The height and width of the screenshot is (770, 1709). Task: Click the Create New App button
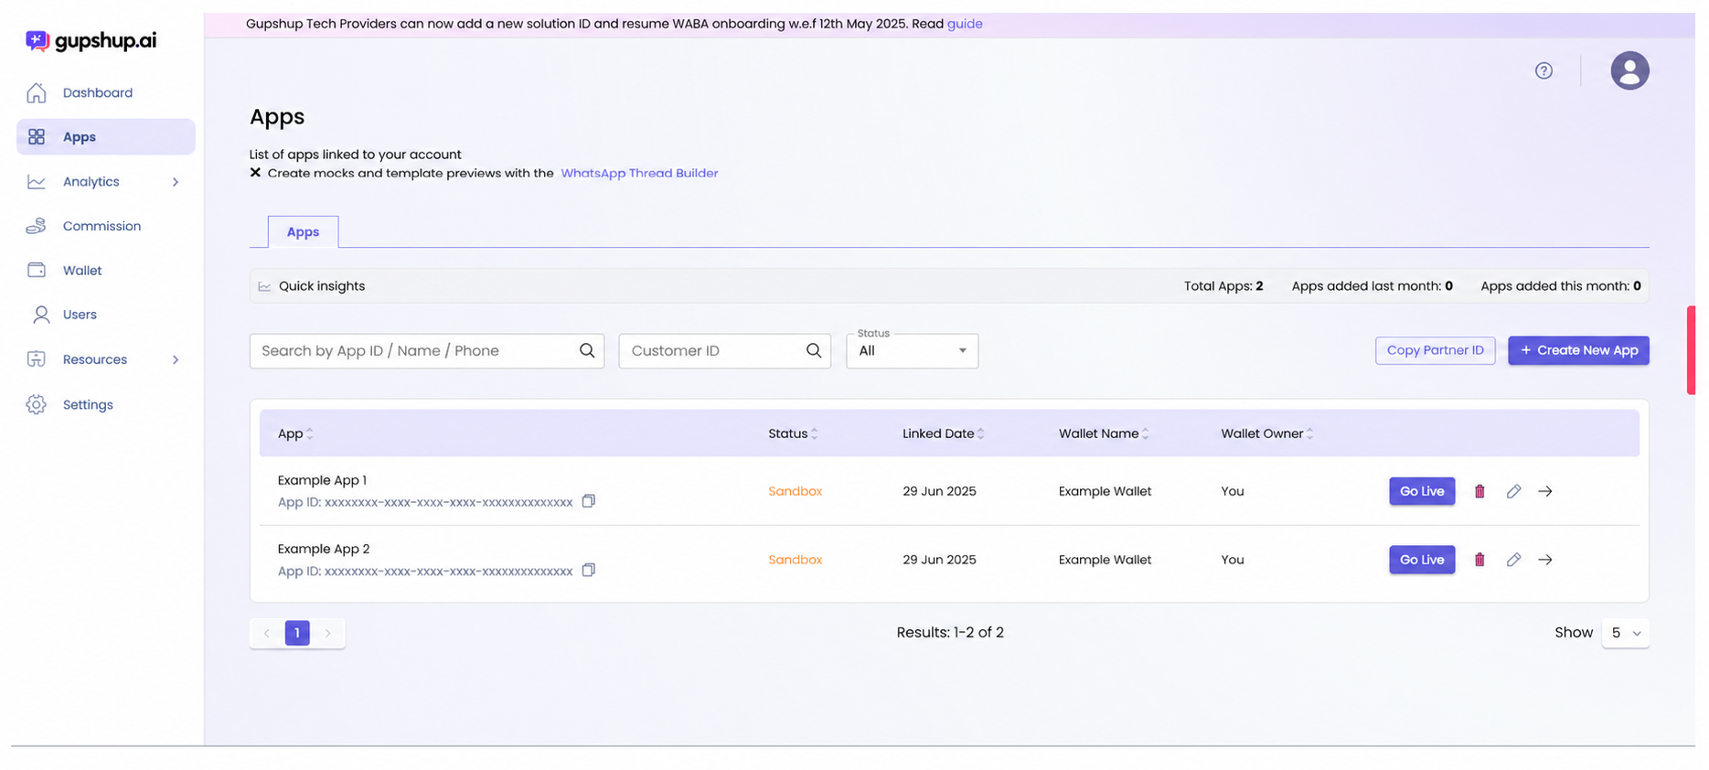(1578, 350)
